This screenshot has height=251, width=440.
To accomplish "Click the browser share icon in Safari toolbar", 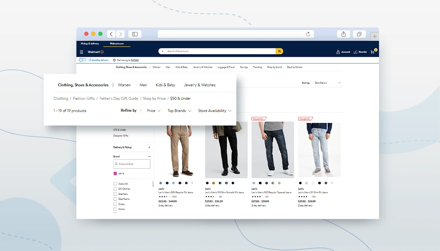I will [x=343, y=34].
